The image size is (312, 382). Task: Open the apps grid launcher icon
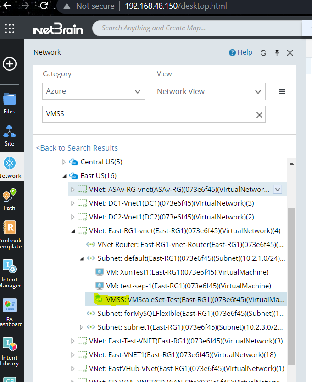click(x=10, y=28)
